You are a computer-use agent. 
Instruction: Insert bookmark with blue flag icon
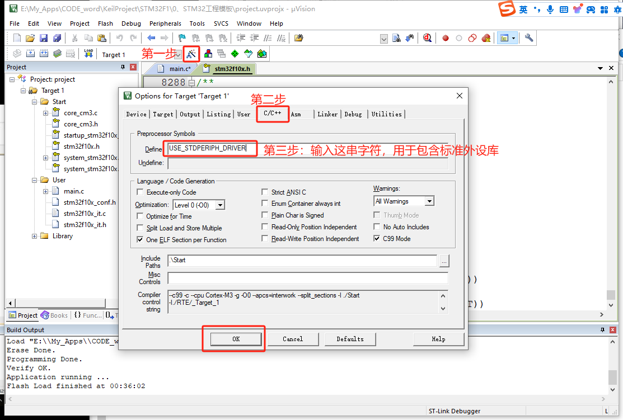pyautogui.click(x=182, y=38)
